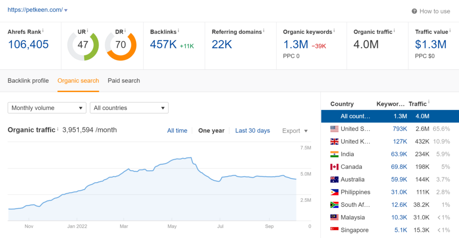Click the Keywords column header

click(x=390, y=104)
